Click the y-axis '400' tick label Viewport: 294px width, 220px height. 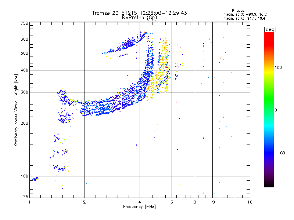[24, 70]
